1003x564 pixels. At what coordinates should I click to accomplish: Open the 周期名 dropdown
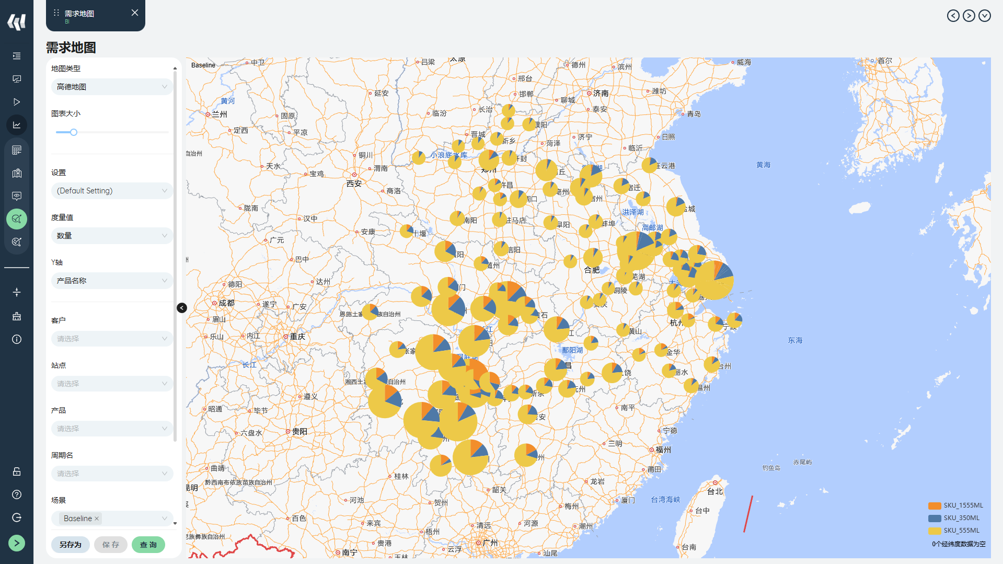pos(112,474)
